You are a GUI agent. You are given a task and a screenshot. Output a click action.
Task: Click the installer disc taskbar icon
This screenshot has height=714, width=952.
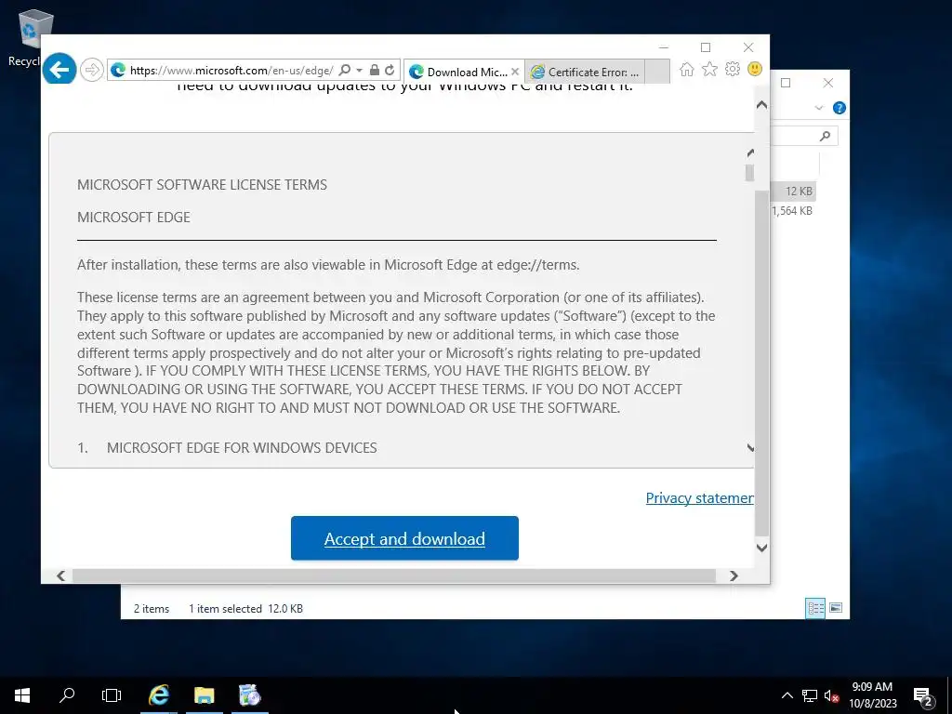(249, 695)
